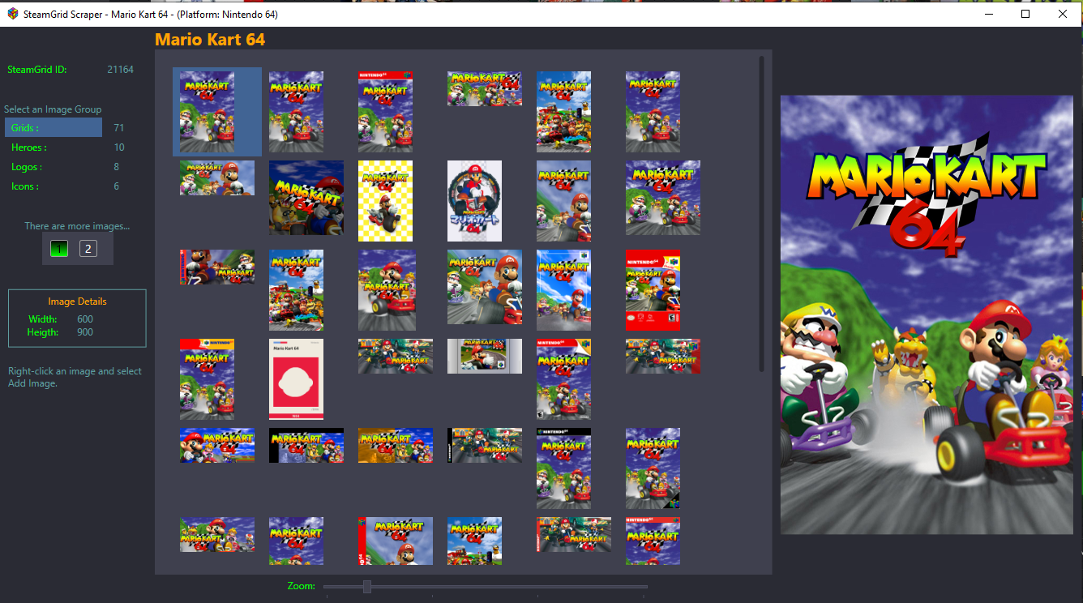
Task: Select the light blue framed cover thumbnail
Action: [x=563, y=290]
